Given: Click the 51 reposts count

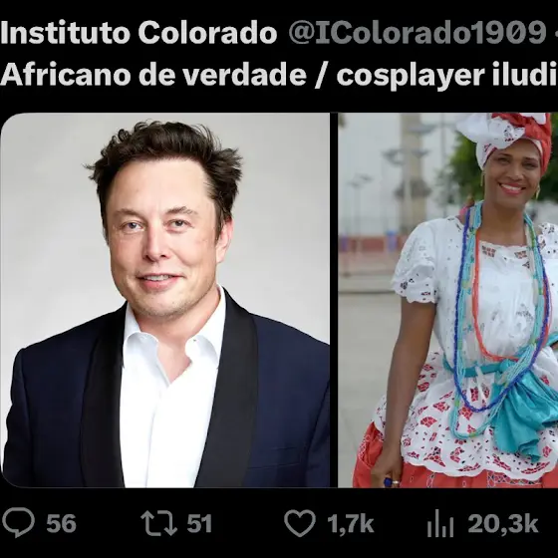Looking at the screenshot, I should pyautogui.click(x=199, y=523).
